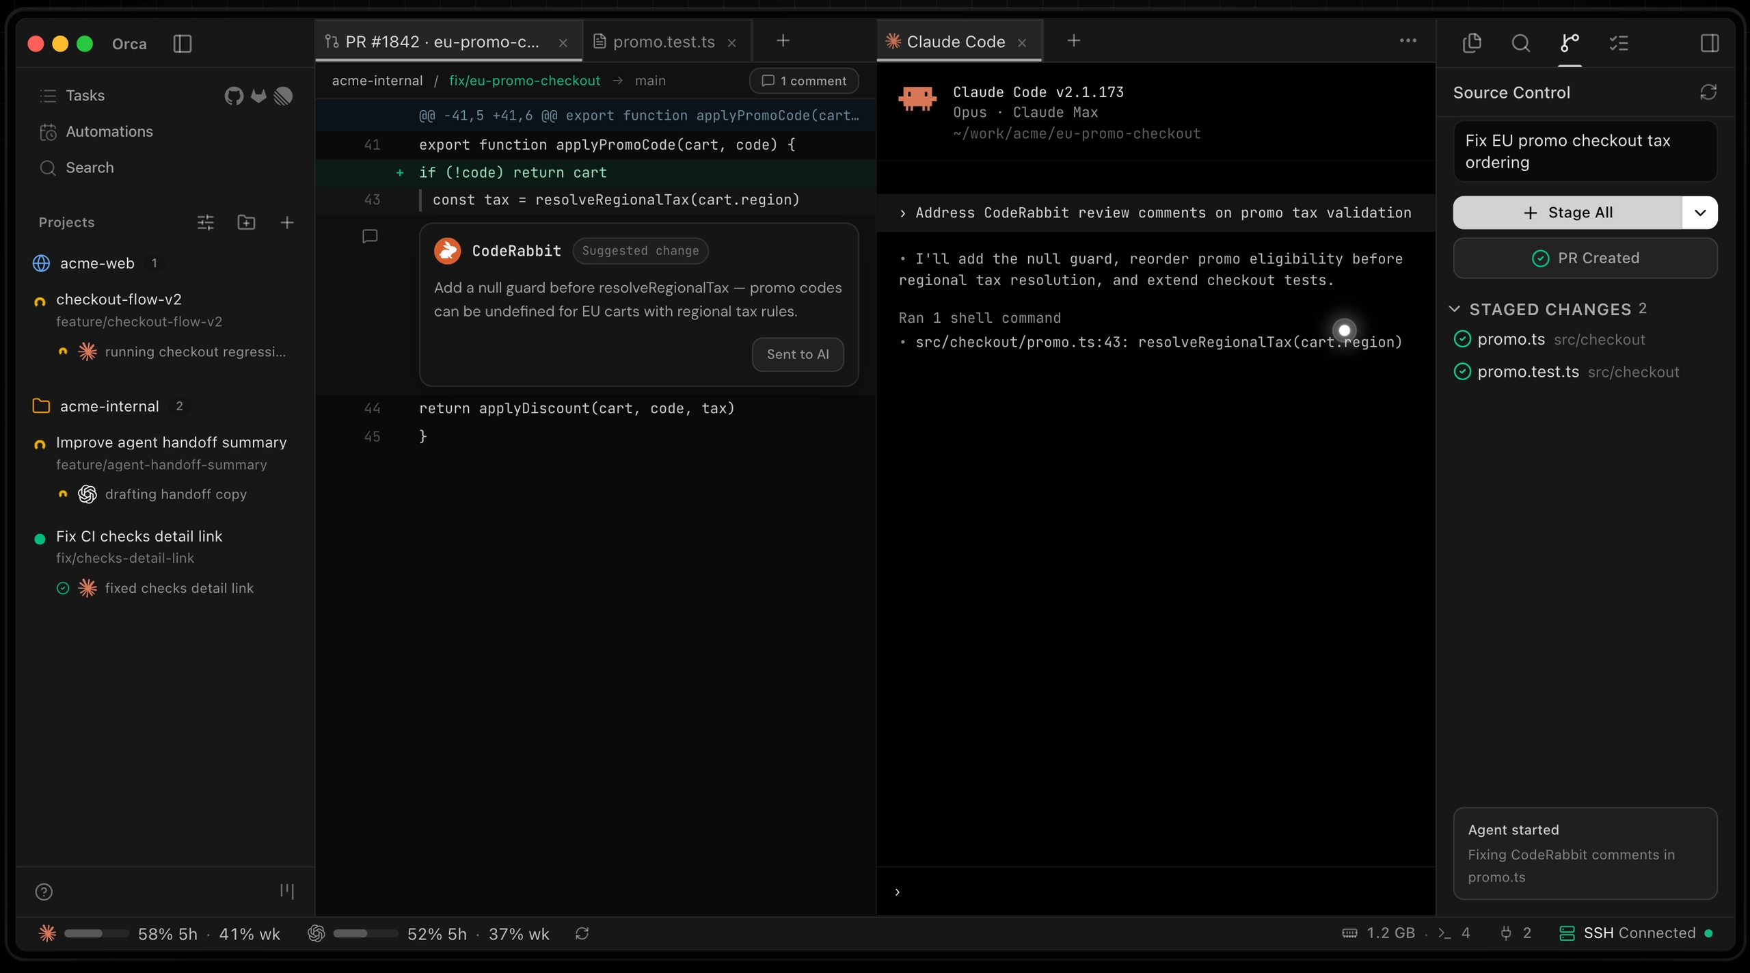Click the Suggested change badge
The height and width of the screenshot is (973, 1750).
[x=641, y=251]
